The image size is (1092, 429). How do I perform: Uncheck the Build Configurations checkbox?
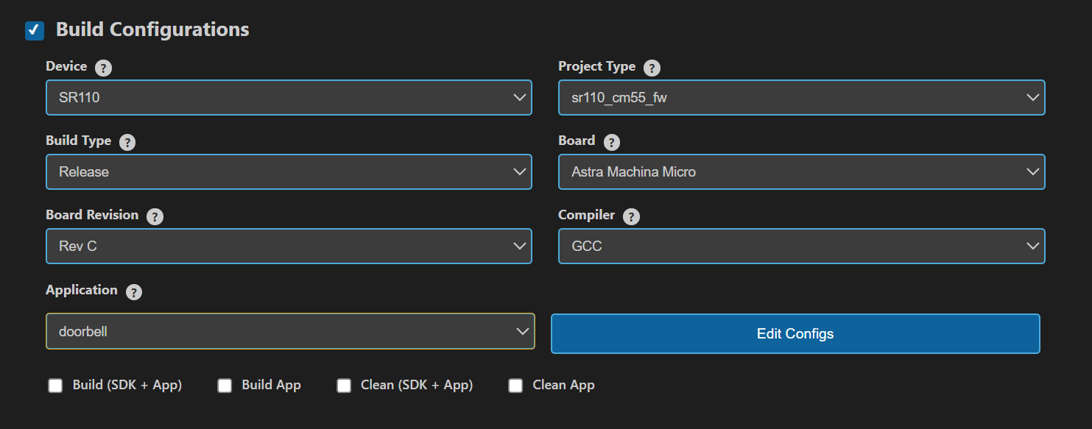click(x=34, y=31)
